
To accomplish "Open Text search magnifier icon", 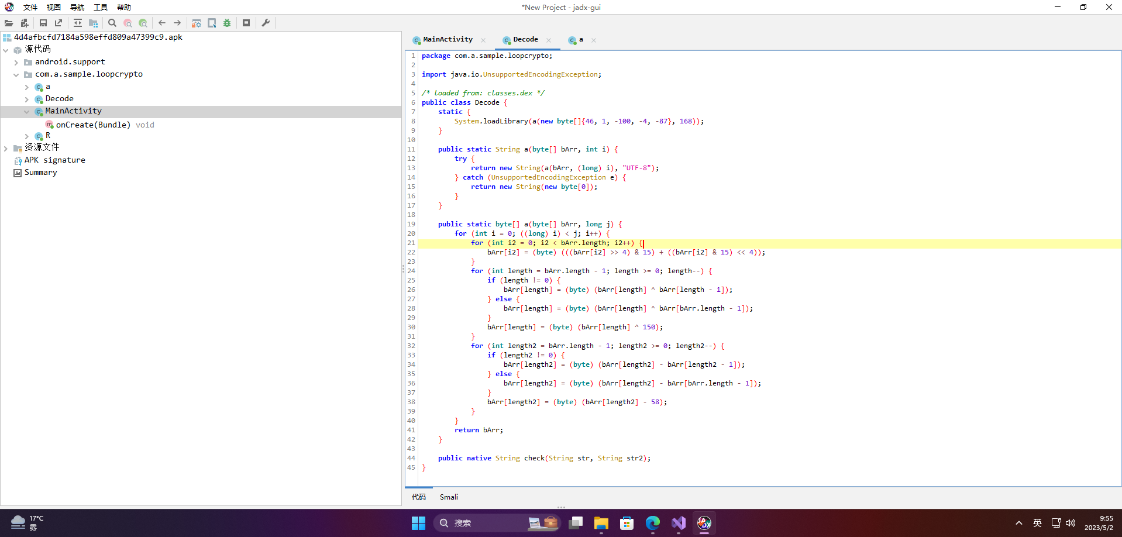I will 112,23.
